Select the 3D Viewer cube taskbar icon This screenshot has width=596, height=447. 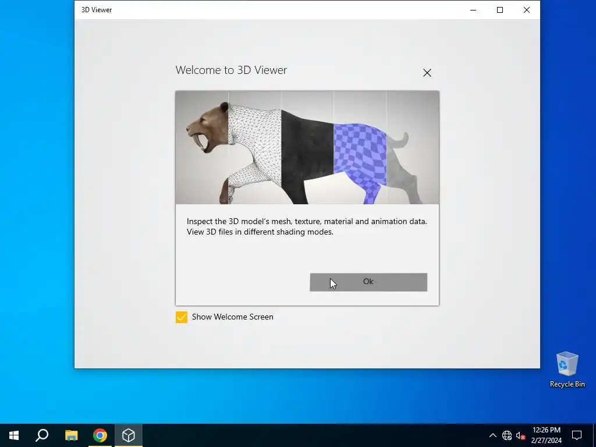[x=129, y=435]
